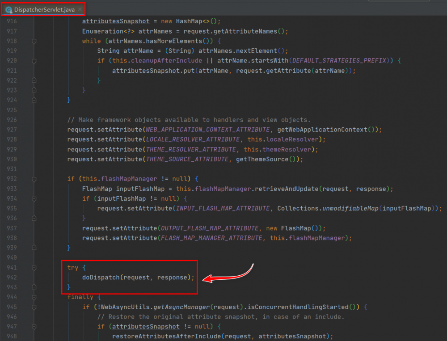Click the doDispatch method call
The height and width of the screenshot is (341, 447).
[101, 278]
